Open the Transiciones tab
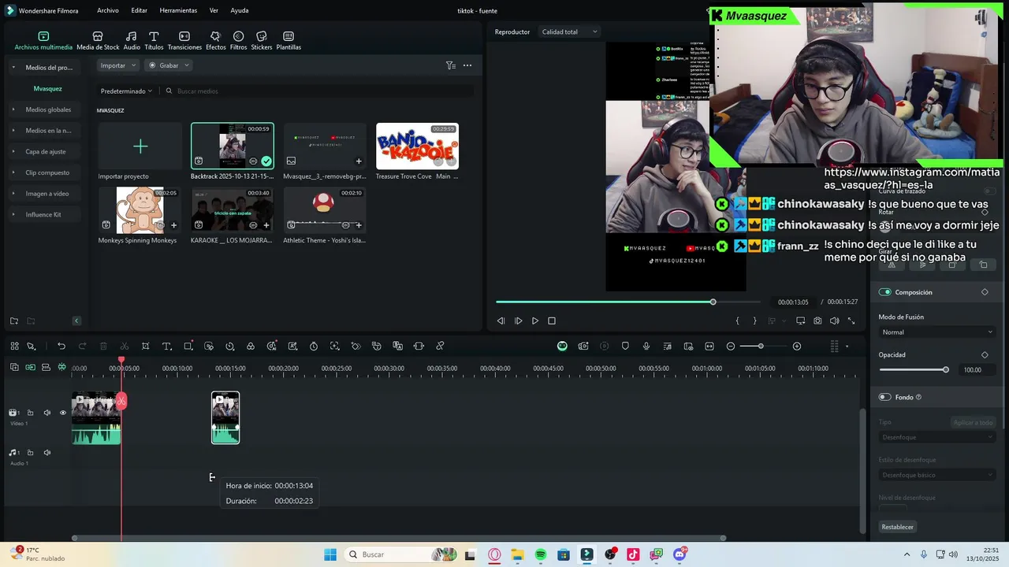 (x=184, y=41)
